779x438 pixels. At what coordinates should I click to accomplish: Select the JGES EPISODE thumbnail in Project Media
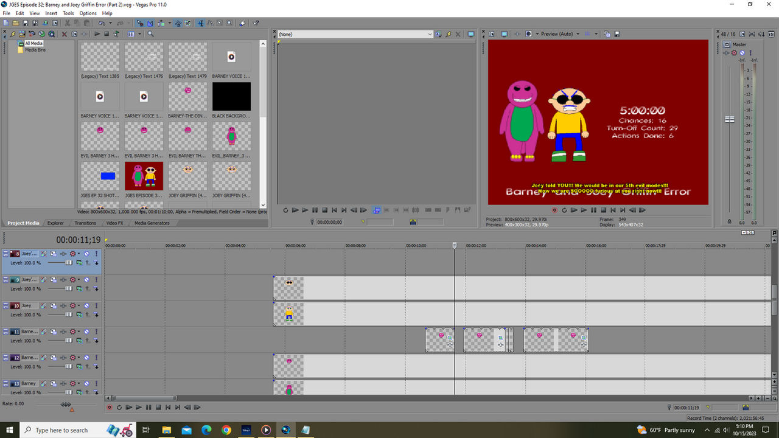pyautogui.click(x=144, y=176)
